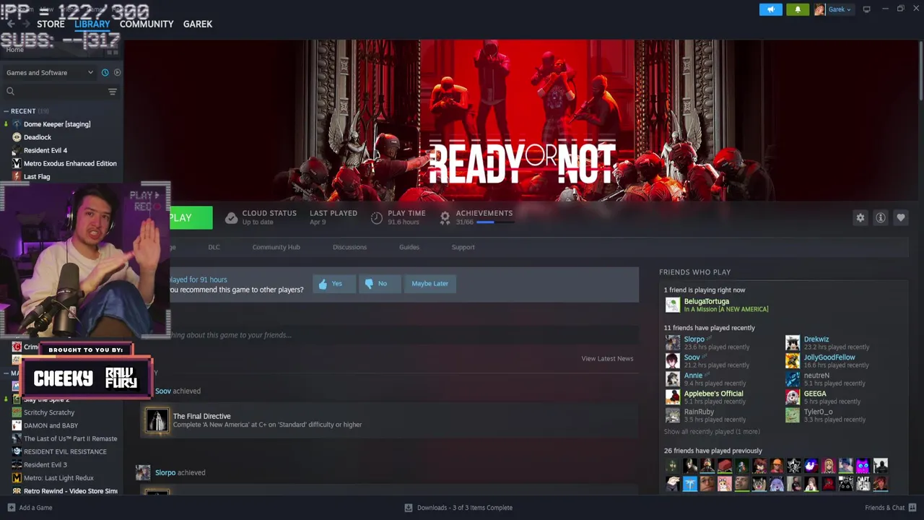This screenshot has height=520, width=924.
Task: Recommend the game with Yes
Action: (x=334, y=284)
